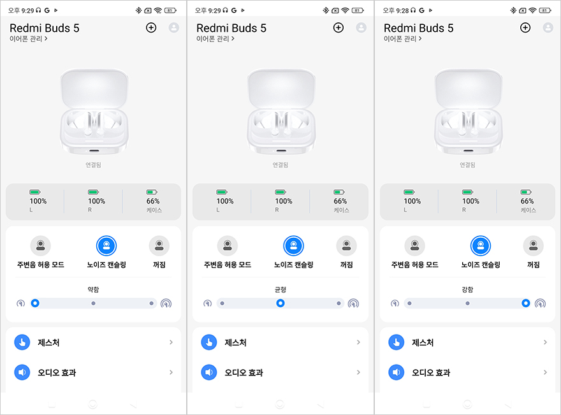The image size is (561, 415).
Task: Tap the 제스처 hand icon on the 균형 screen
Action: (209, 342)
